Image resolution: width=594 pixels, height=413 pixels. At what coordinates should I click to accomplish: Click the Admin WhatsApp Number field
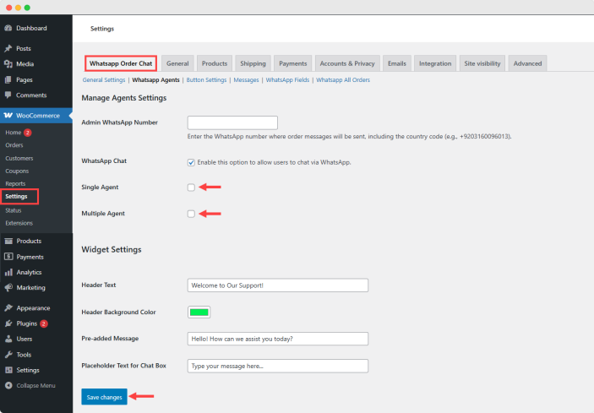pos(232,122)
